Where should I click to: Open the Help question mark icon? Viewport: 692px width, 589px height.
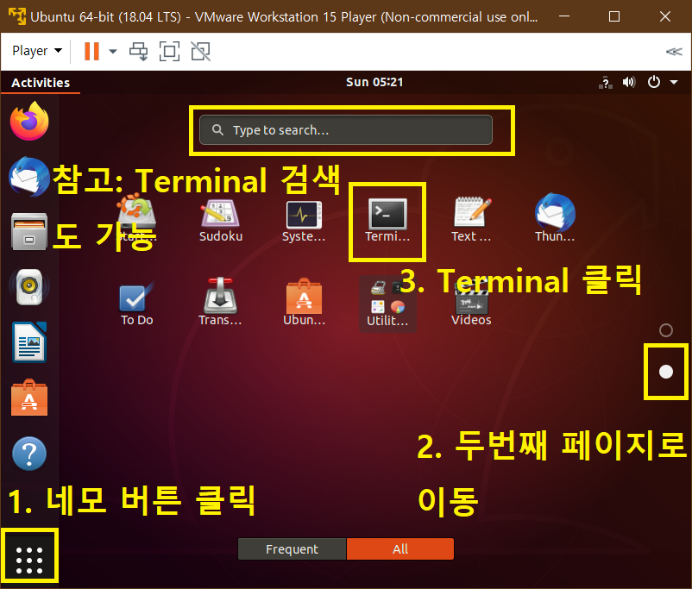(29, 454)
